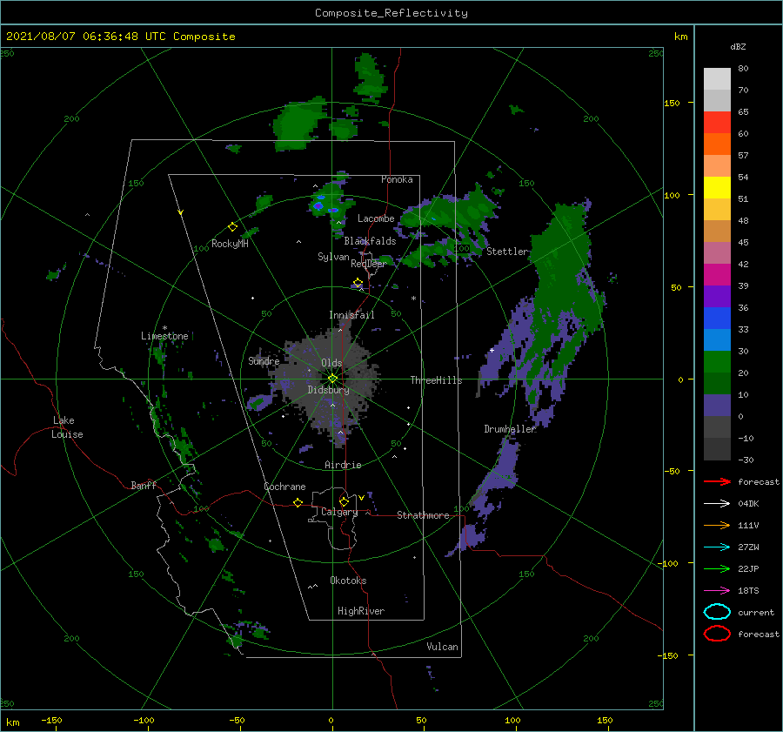Click the 150 tick on right km axis
The height and width of the screenshot is (732, 783).
tap(673, 103)
